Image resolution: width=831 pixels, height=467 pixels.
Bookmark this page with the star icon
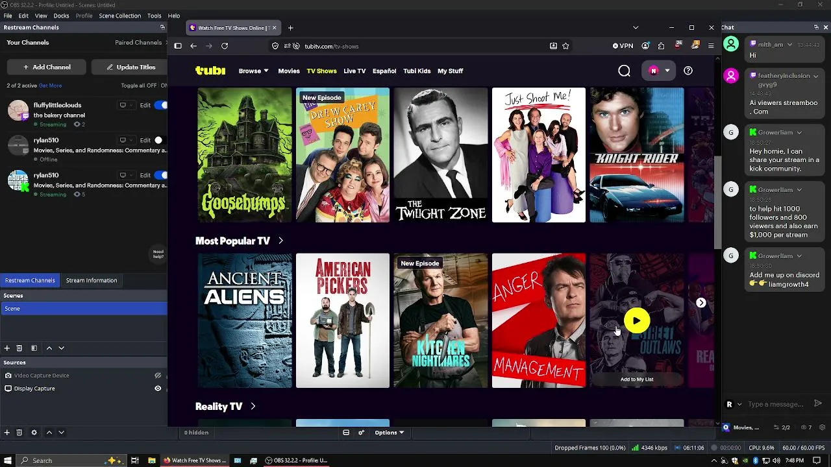click(565, 46)
